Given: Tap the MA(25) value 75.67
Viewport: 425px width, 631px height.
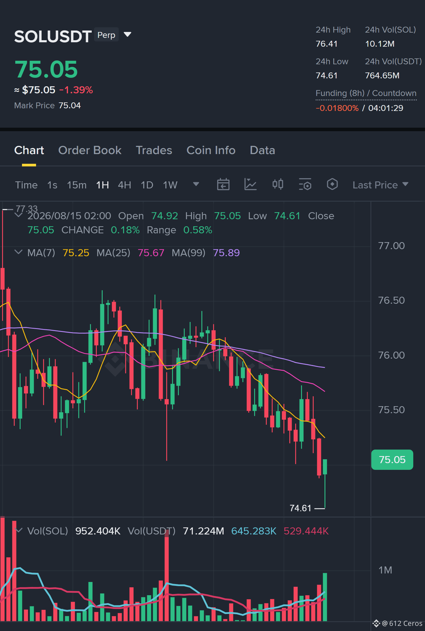Looking at the screenshot, I should click(151, 253).
